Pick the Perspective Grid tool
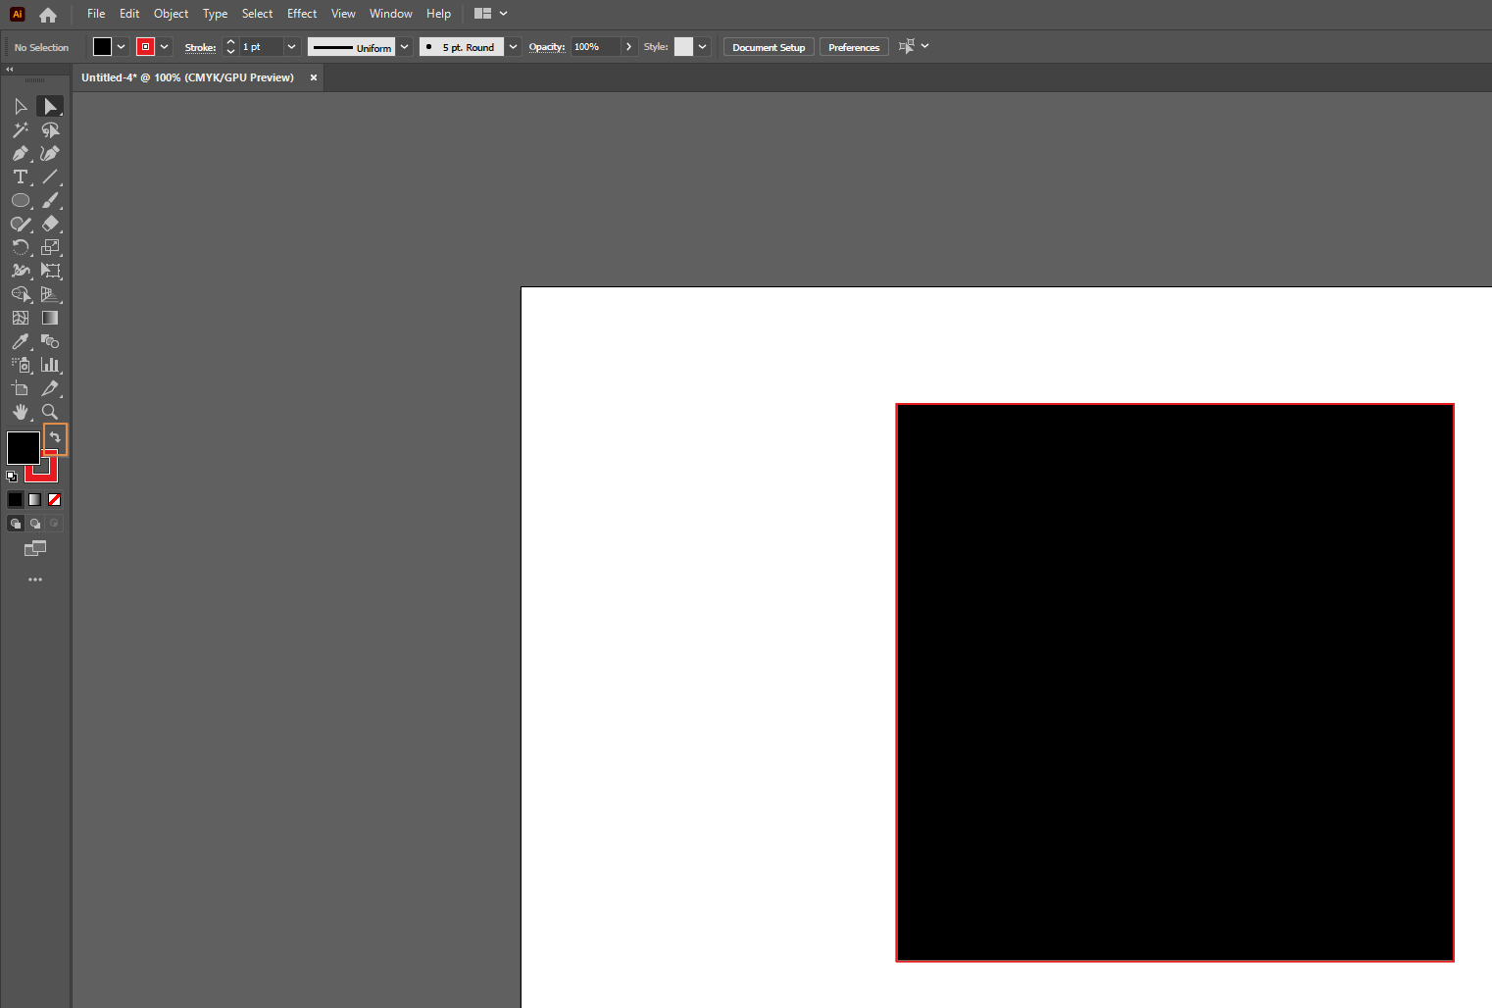This screenshot has width=1492, height=1008. click(50, 294)
